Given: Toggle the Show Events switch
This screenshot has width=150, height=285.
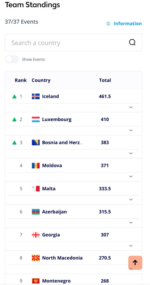Looking at the screenshot, I should click(12, 59).
